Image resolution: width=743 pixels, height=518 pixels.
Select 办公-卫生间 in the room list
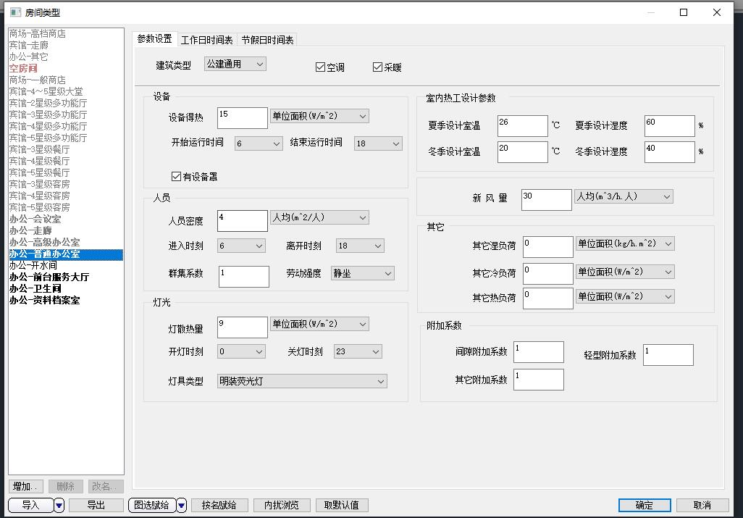[x=35, y=288]
